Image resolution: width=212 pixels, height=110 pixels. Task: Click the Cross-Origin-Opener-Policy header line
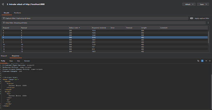pos(22,69)
